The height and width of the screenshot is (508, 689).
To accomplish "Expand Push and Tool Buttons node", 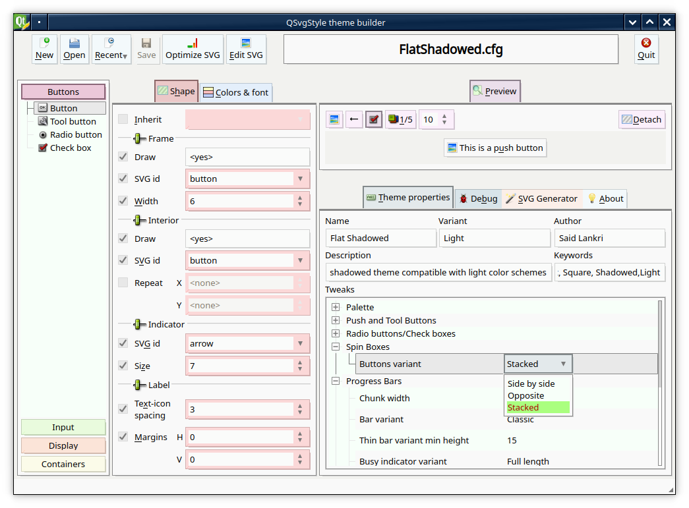I will coord(336,320).
